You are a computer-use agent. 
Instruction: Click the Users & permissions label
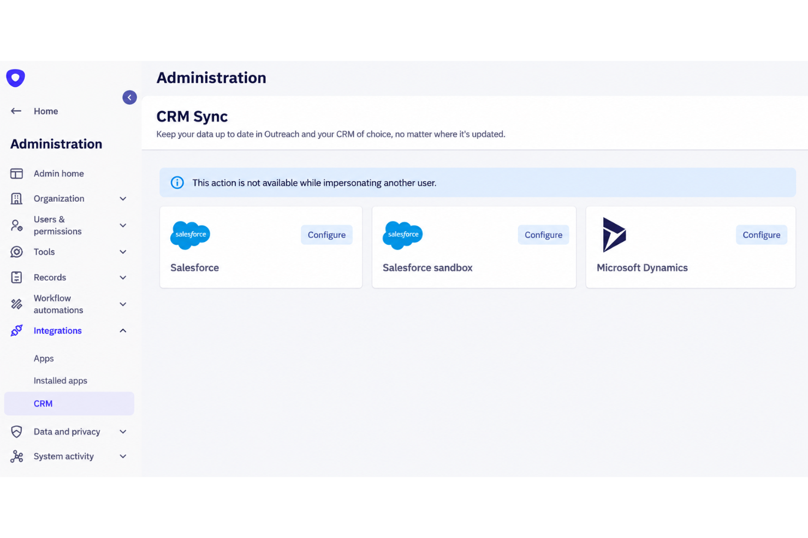(x=57, y=225)
